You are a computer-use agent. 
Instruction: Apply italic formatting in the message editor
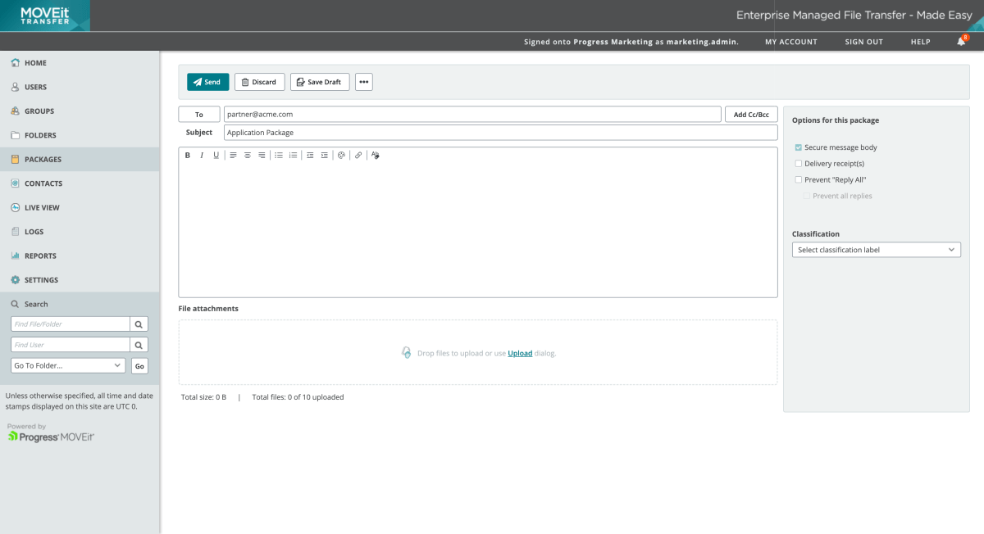point(202,155)
